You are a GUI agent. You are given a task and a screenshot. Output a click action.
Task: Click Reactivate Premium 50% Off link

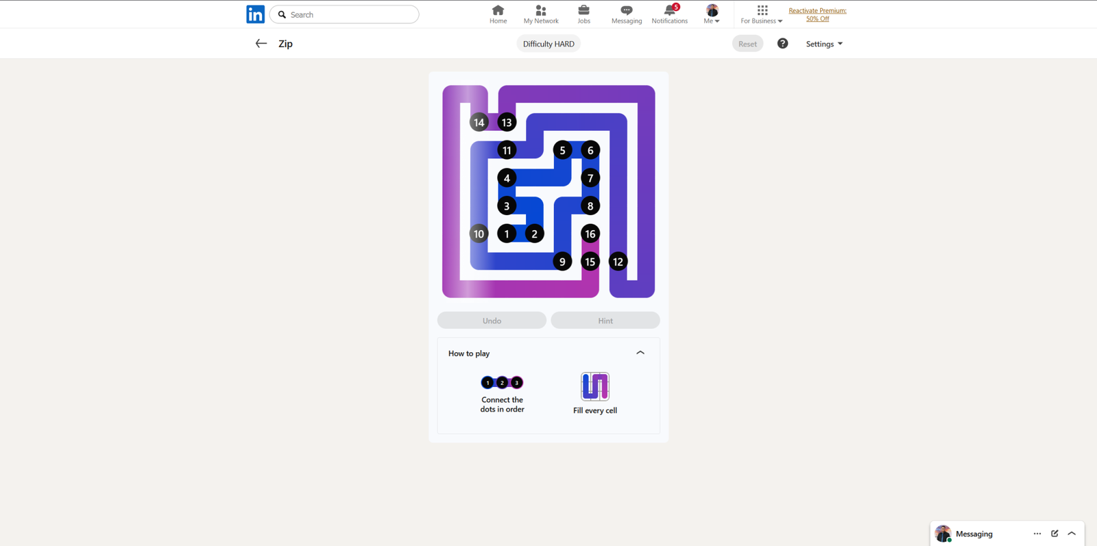click(817, 14)
